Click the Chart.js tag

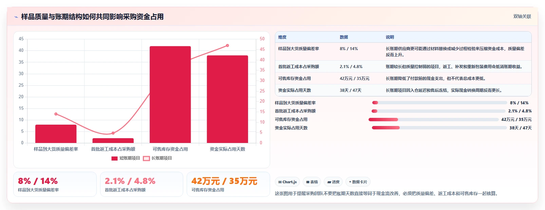[287, 182]
